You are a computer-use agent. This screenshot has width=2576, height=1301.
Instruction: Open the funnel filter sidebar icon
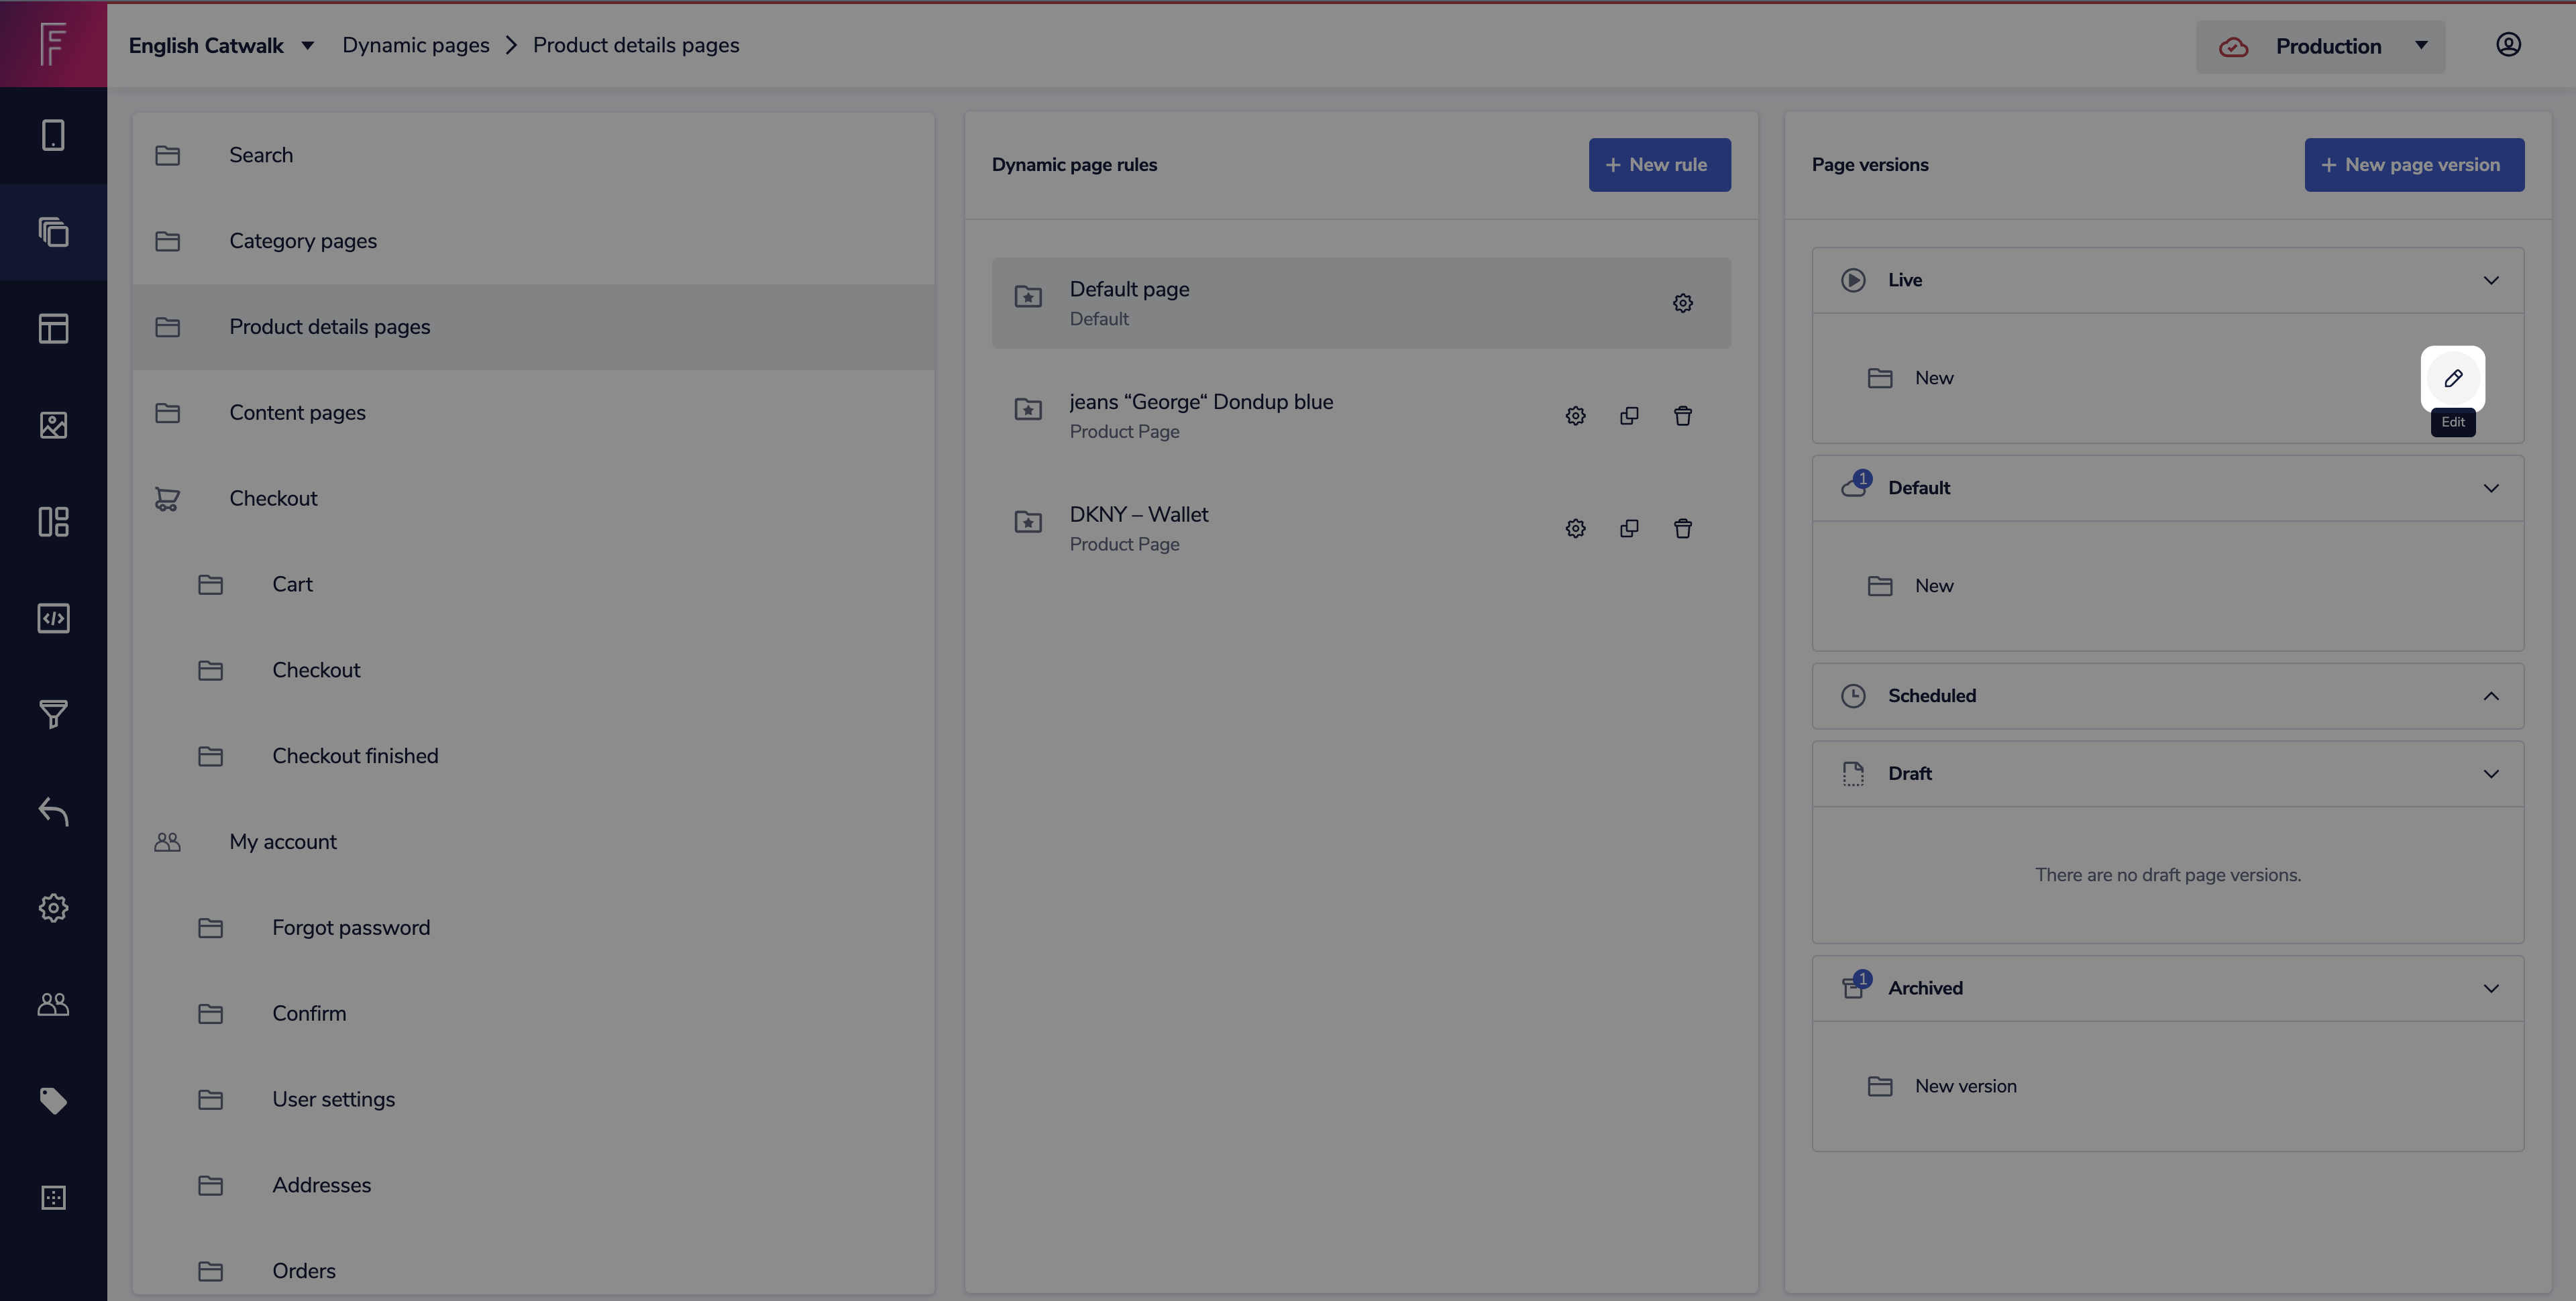[x=53, y=714]
